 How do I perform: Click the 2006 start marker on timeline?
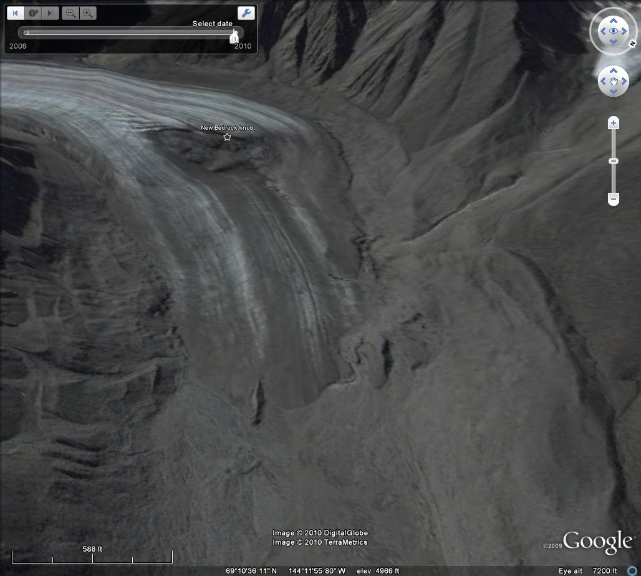26,33
